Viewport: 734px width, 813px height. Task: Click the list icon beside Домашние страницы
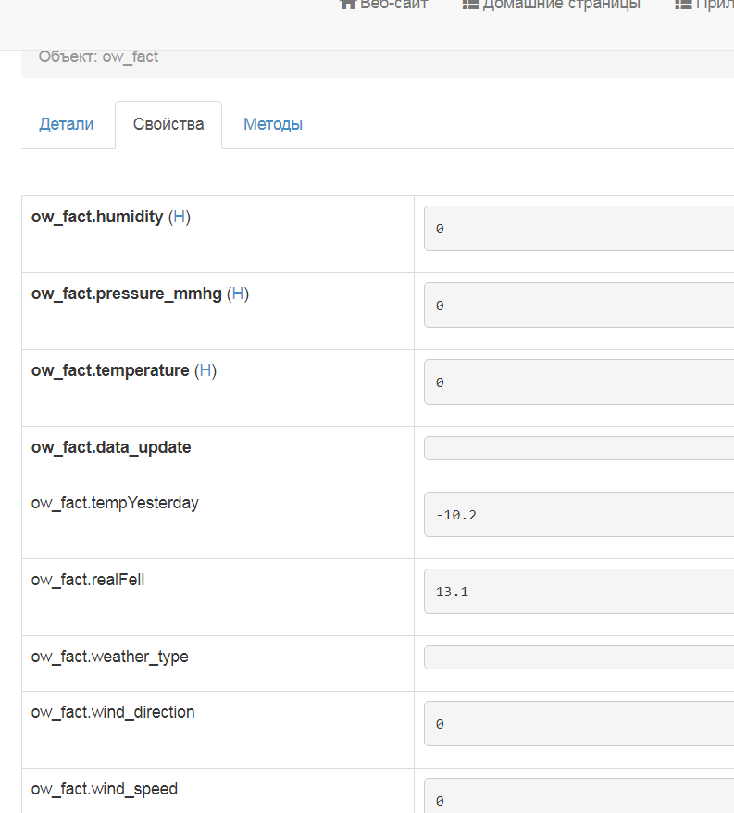coord(470,4)
